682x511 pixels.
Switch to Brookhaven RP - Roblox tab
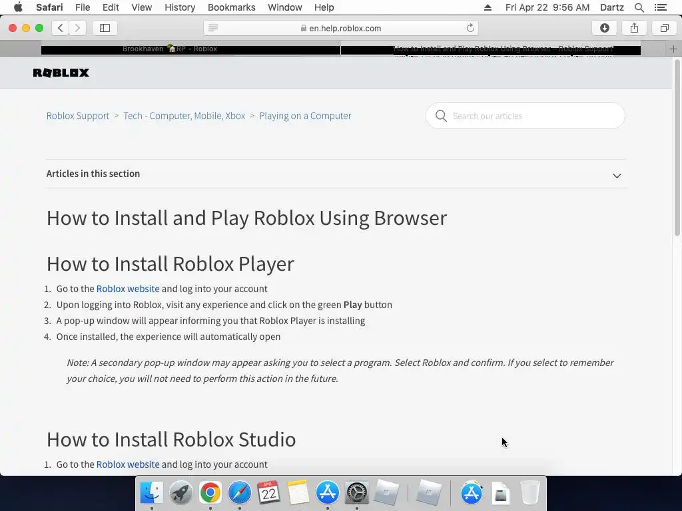(x=191, y=49)
